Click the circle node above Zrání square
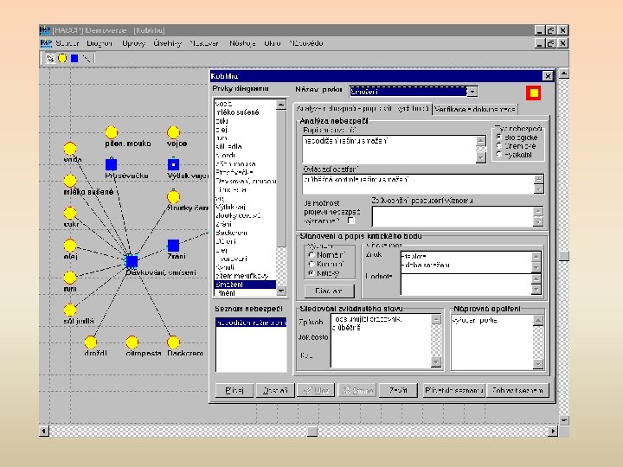623x467 pixels. [173, 196]
